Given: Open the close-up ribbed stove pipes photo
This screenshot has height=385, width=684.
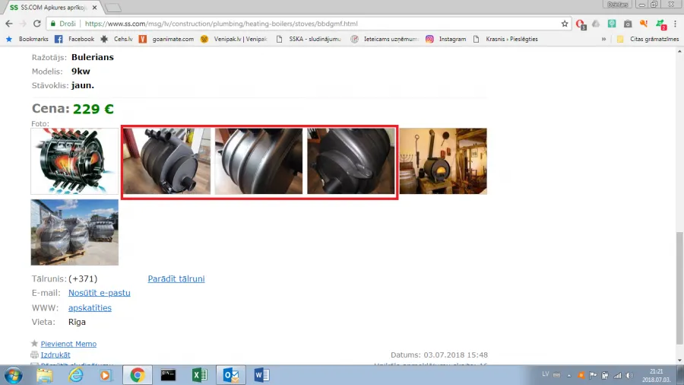Looking at the screenshot, I should [258, 161].
